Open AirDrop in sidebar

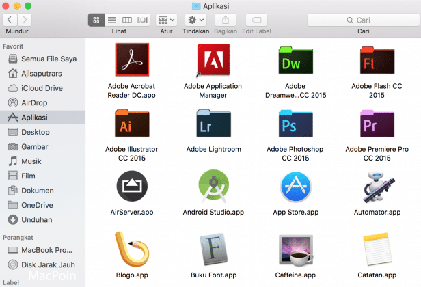(x=42, y=102)
